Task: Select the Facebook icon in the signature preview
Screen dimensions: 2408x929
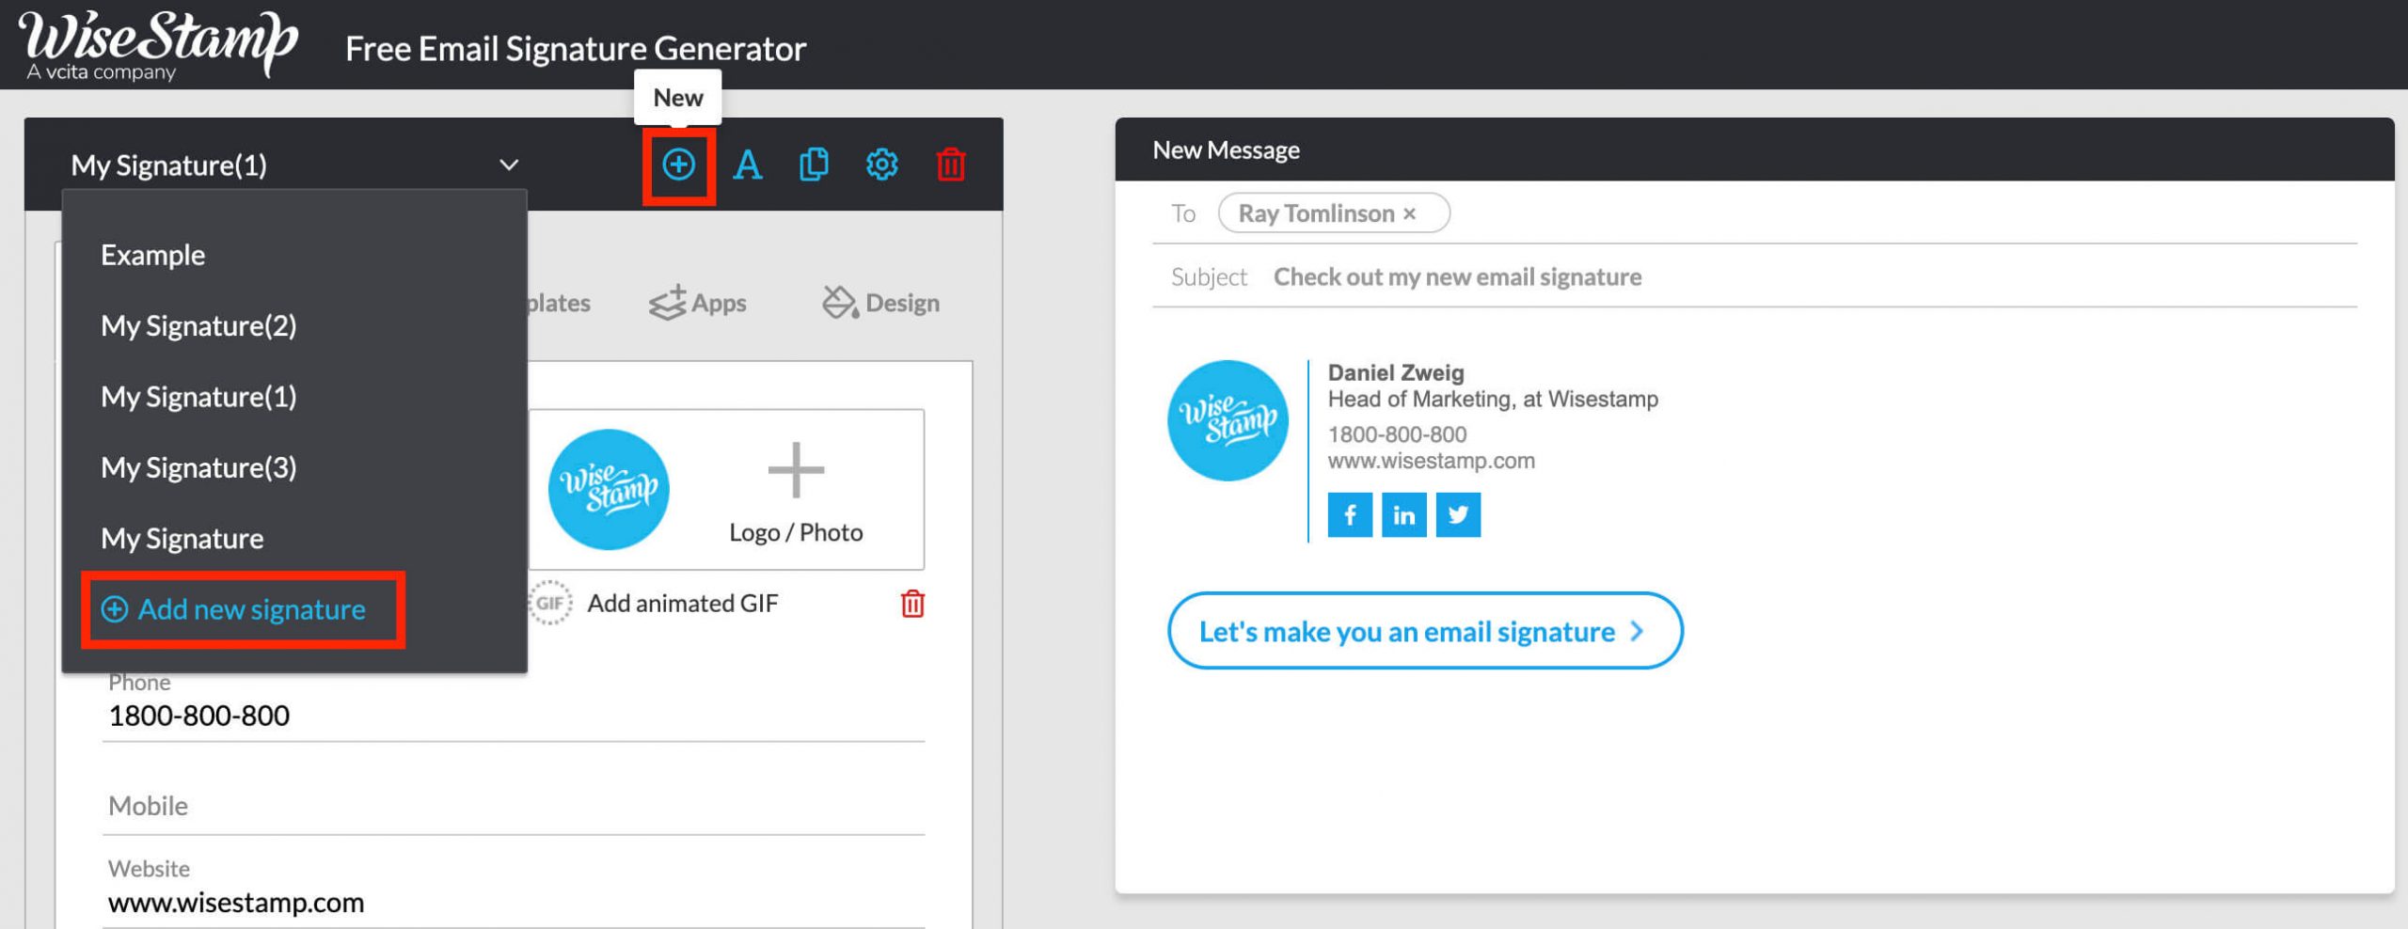Action: [x=1350, y=514]
